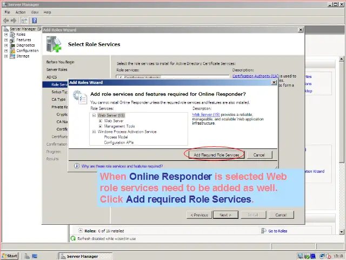Click Add Required Role Services button
The height and width of the screenshot is (260, 346).
click(216, 155)
